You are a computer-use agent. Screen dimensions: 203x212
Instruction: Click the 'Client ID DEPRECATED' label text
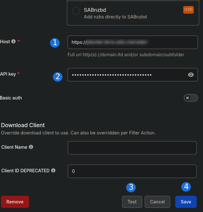pos(25,171)
